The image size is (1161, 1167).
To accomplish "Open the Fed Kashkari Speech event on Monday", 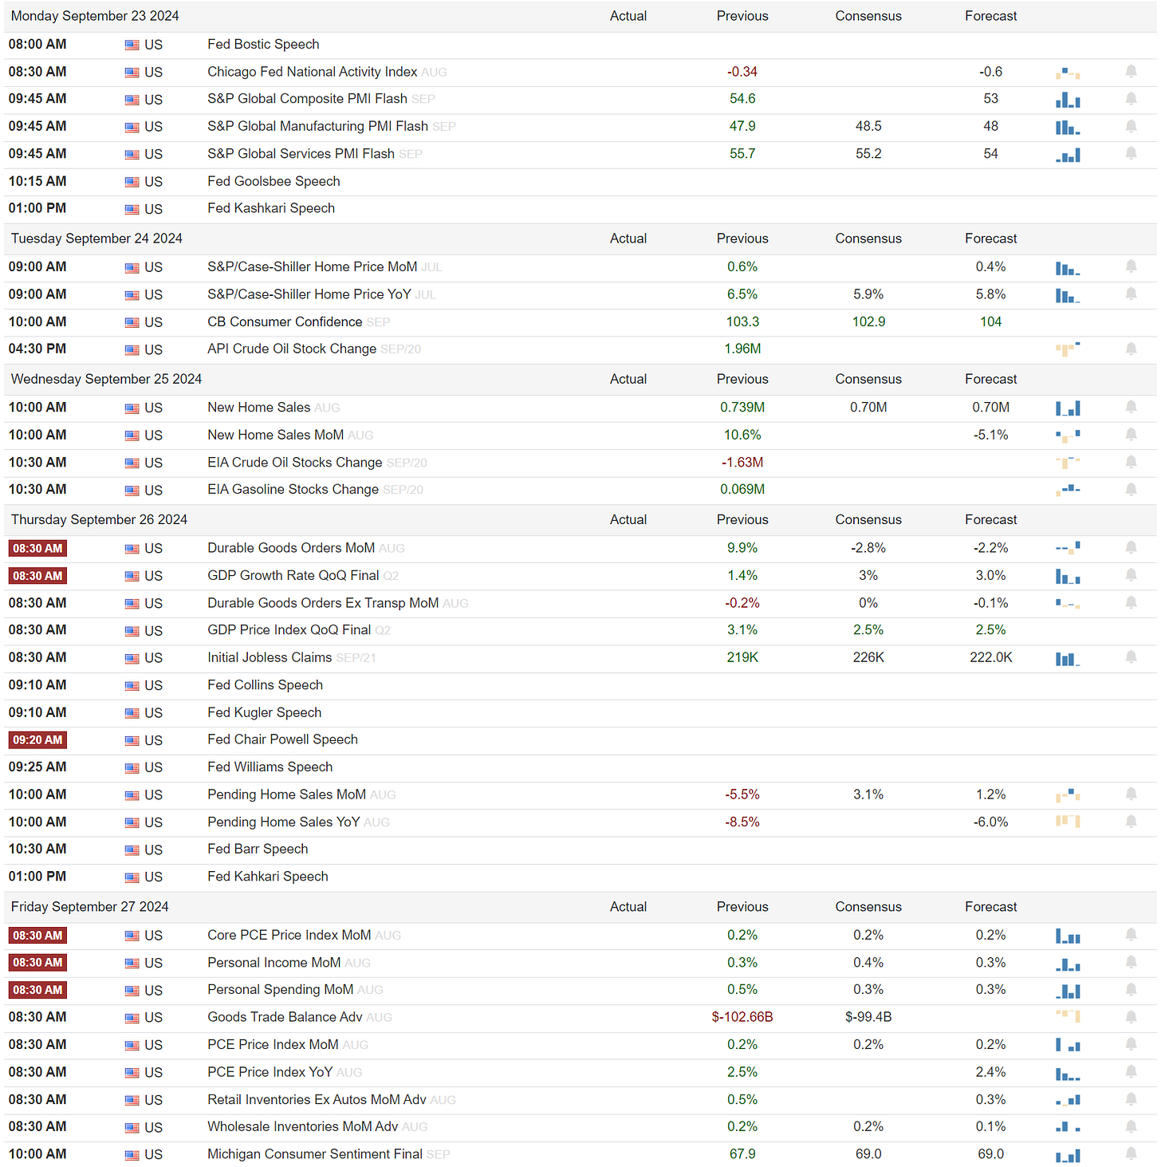I will click(x=271, y=208).
